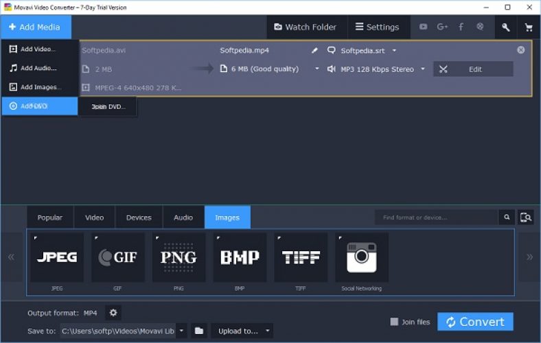The width and height of the screenshot is (541, 343).
Task: Open the Upload to dropdown
Action: (x=242, y=331)
